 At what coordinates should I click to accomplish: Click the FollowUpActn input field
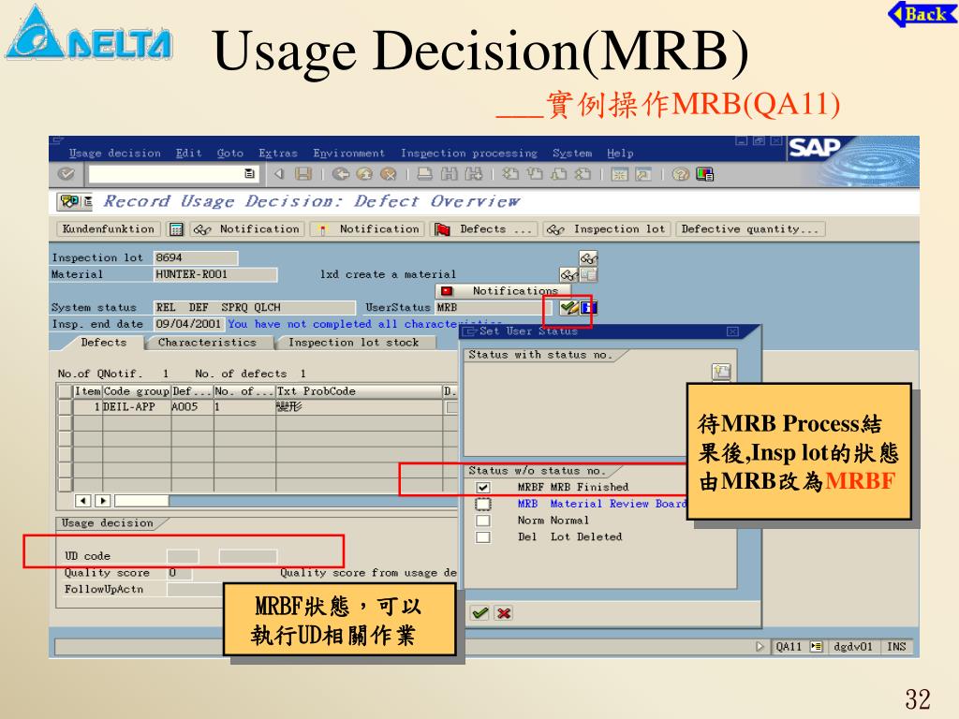197,590
